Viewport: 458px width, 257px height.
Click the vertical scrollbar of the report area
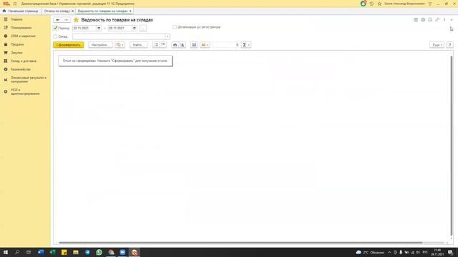[x=452, y=145]
